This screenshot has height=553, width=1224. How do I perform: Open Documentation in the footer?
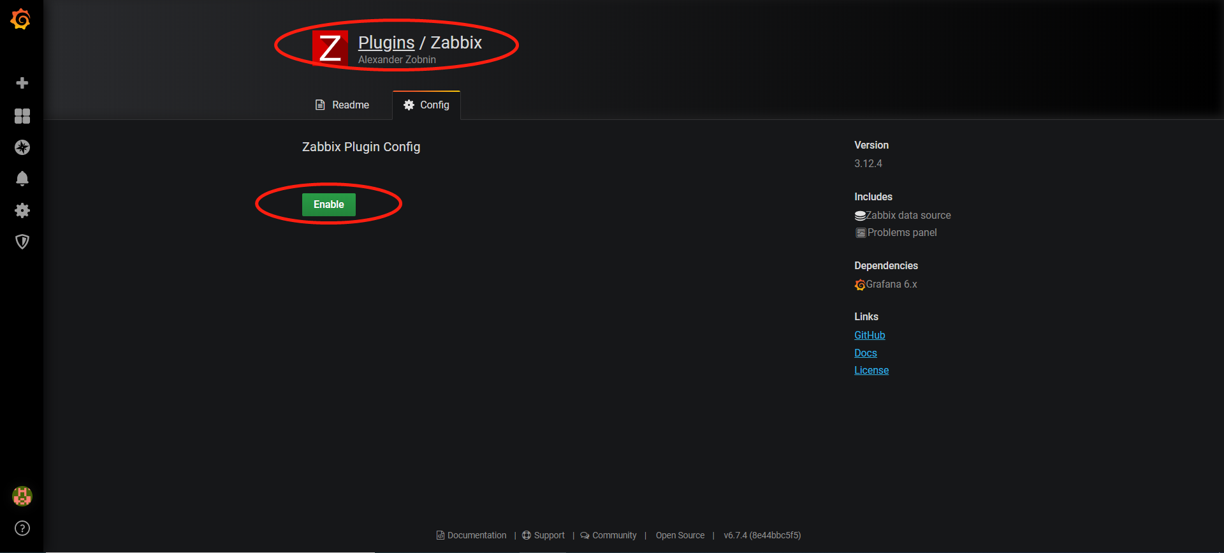tap(471, 535)
